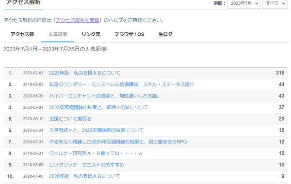Image resolution: width=291 pixels, height=184 pixels.
Task: Open article 2023年版 私の支援ＡＢについて
Action: (84, 73)
